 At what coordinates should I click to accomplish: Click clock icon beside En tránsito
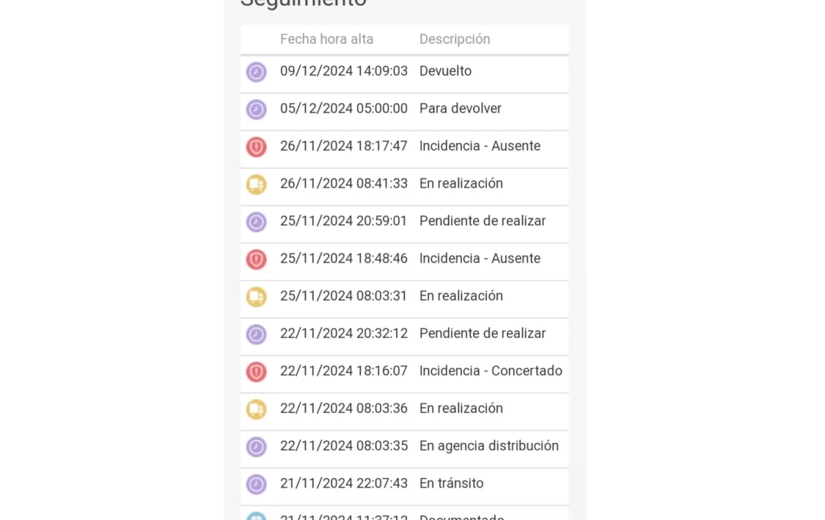point(256,484)
